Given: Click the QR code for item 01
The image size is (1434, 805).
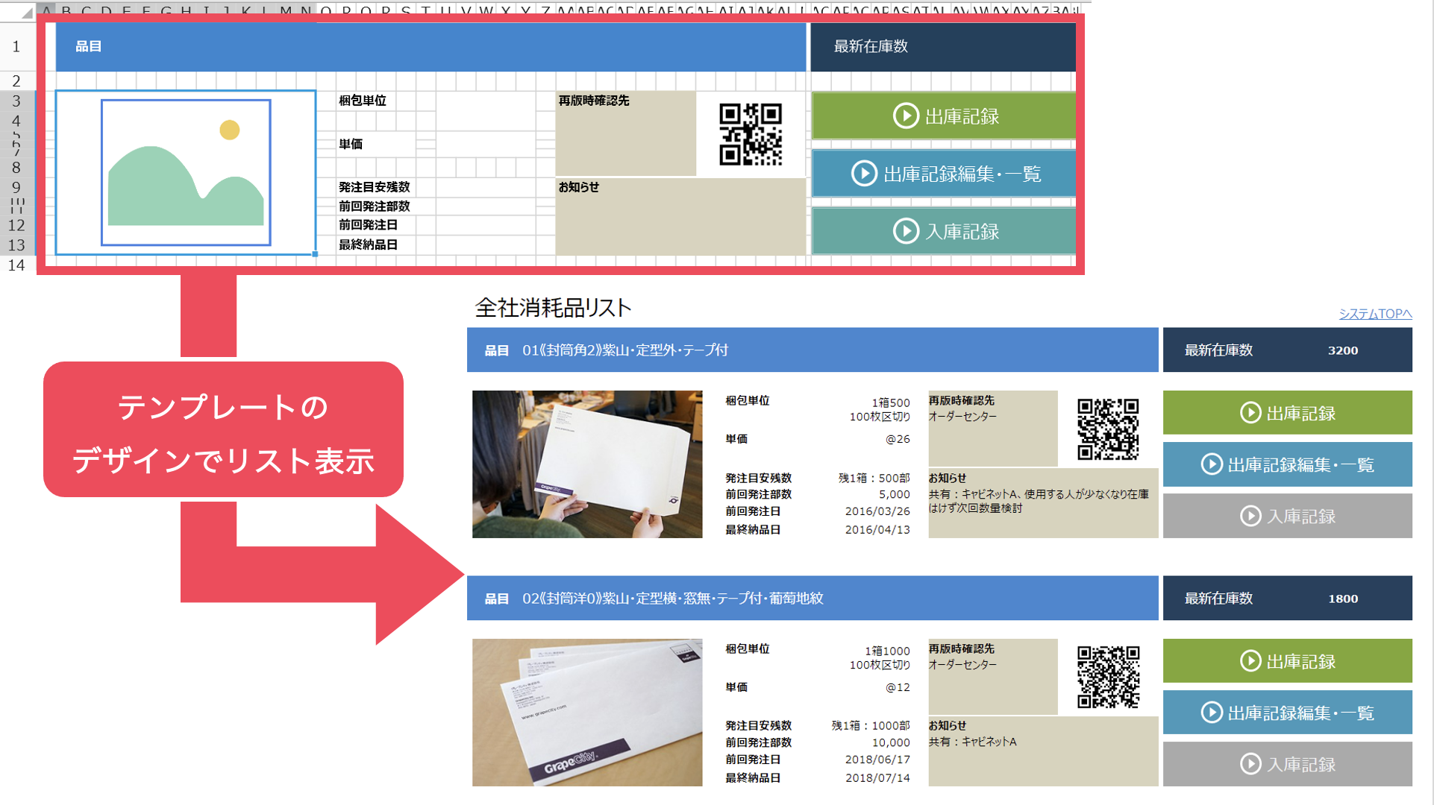Looking at the screenshot, I should tap(1108, 429).
